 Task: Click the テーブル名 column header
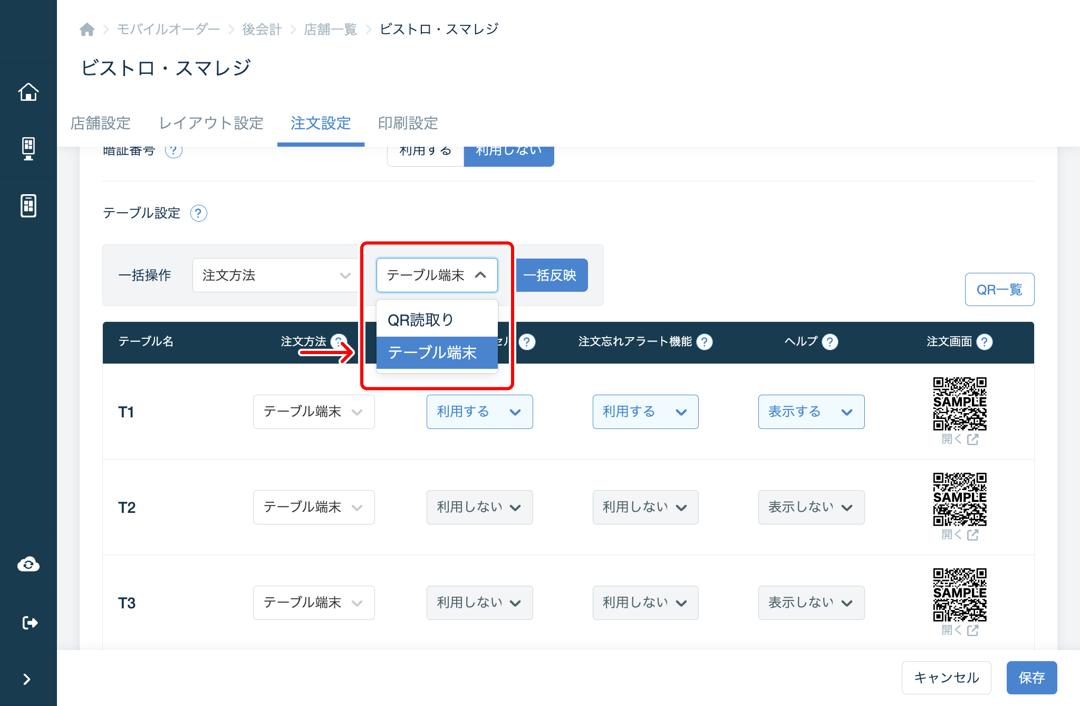(x=146, y=341)
